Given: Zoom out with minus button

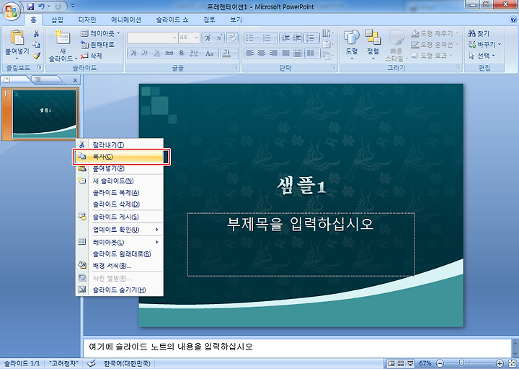Looking at the screenshot, I should (x=440, y=363).
